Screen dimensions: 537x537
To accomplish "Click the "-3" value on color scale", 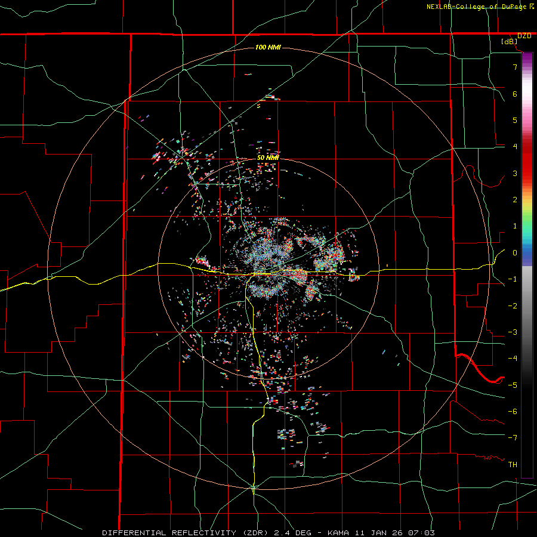I will coord(513,332).
